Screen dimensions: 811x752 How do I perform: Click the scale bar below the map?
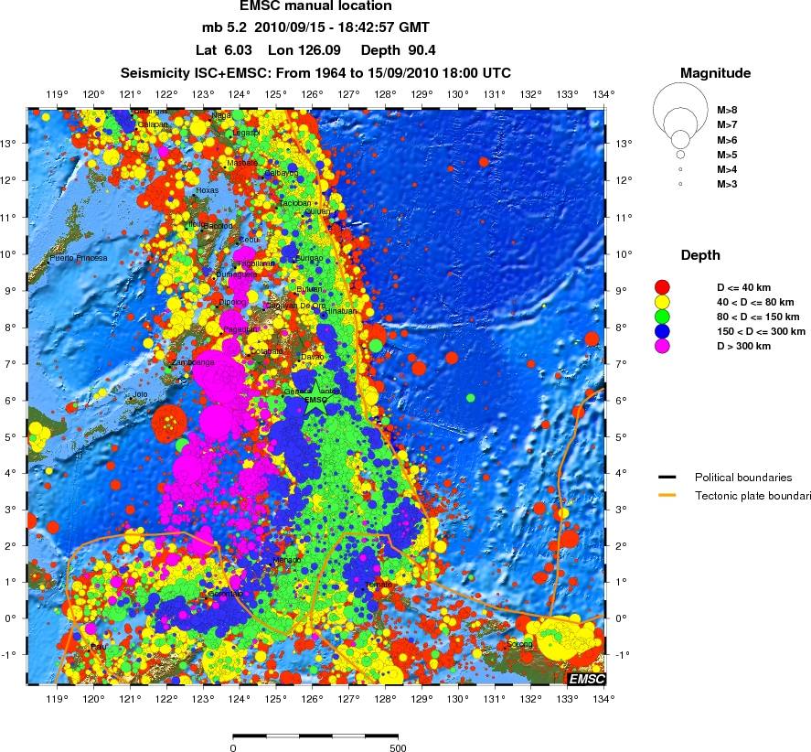point(315,736)
